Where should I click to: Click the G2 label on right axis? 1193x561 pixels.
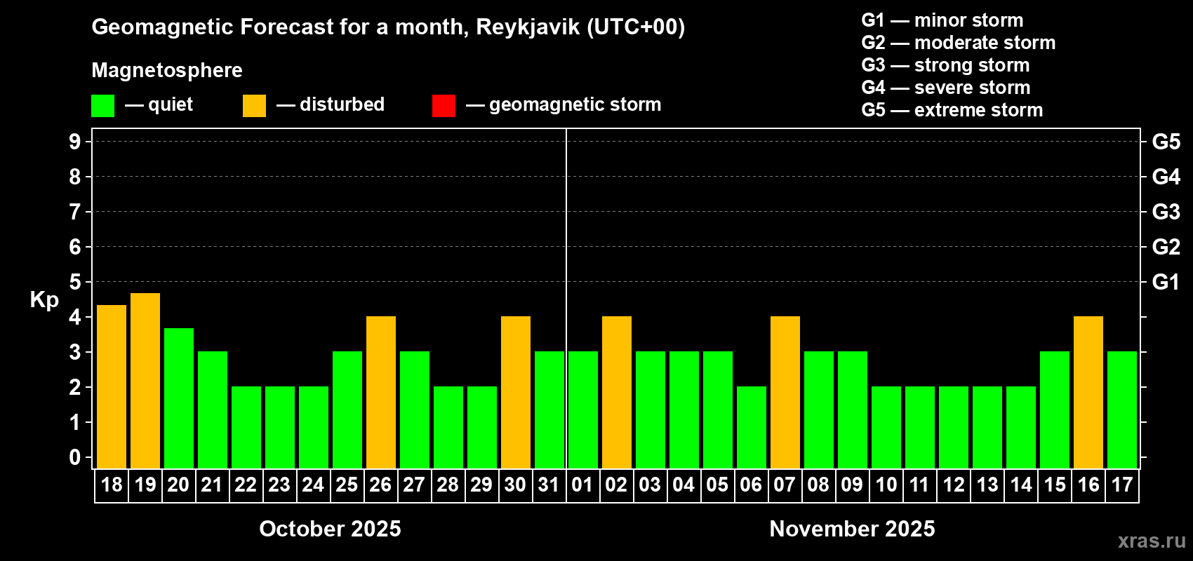[1166, 247]
